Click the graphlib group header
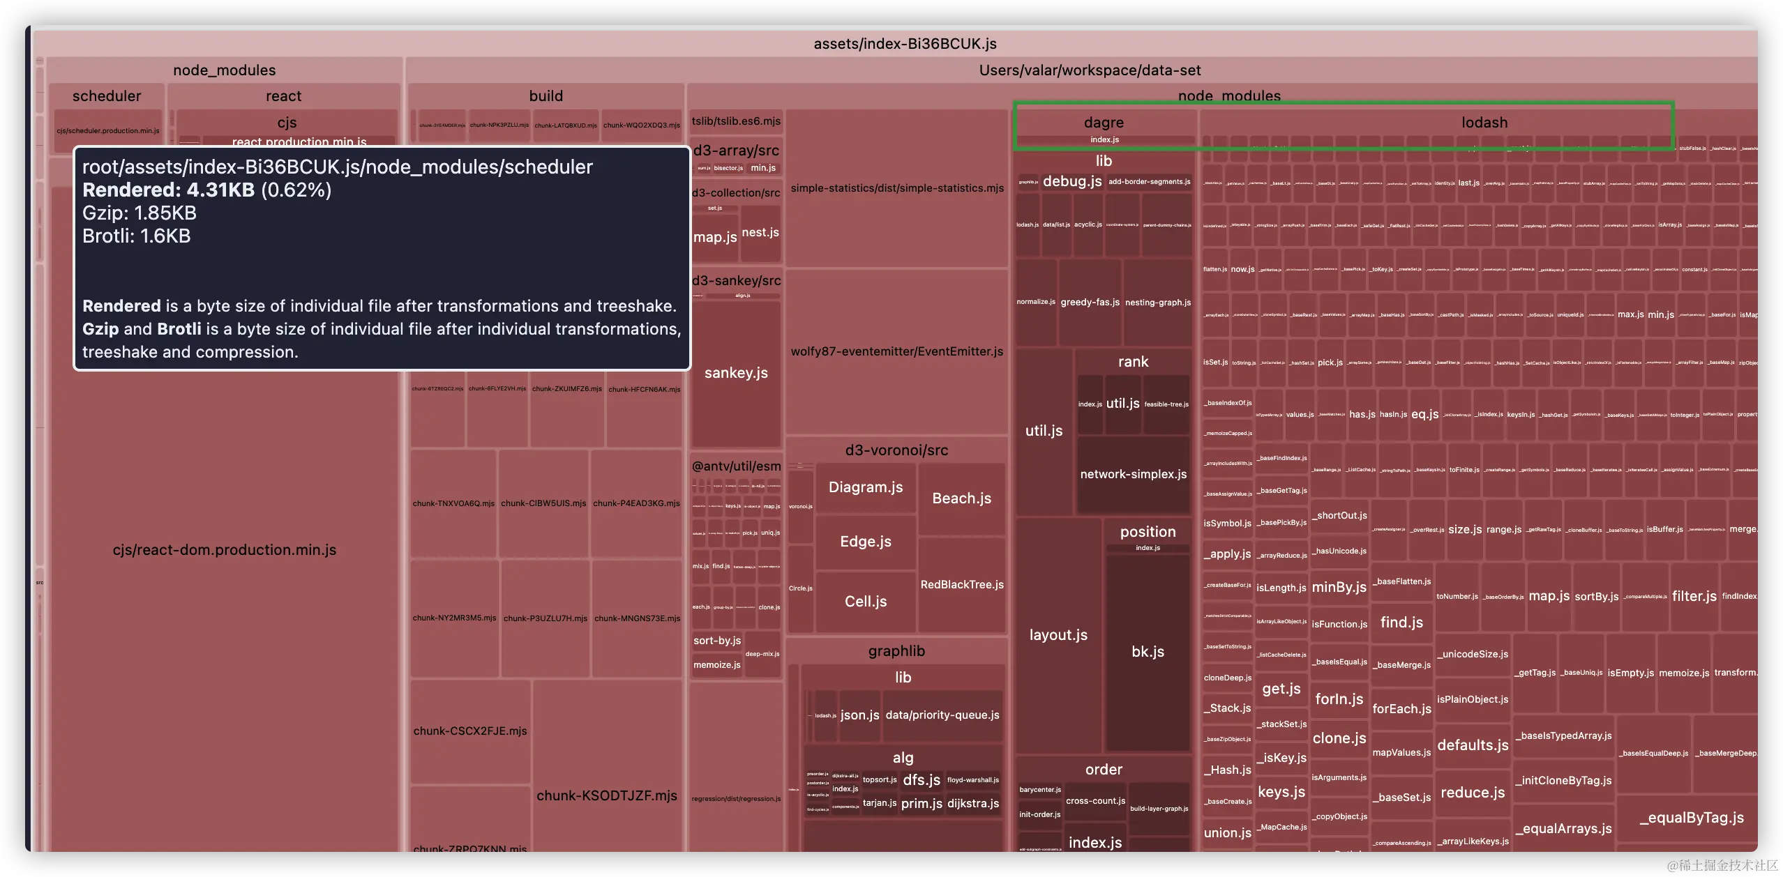Image resolution: width=1783 pixels, height=877 pixels. tap(896, 651)
